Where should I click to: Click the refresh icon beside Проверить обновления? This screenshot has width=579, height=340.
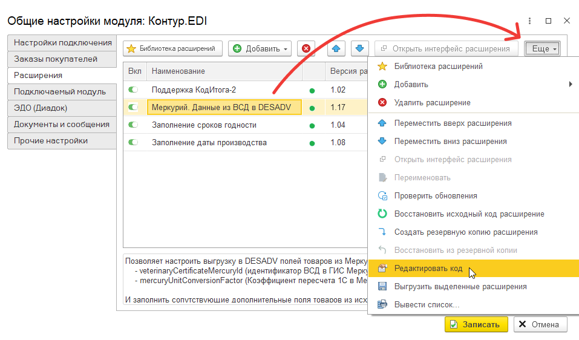click(382, 195)
